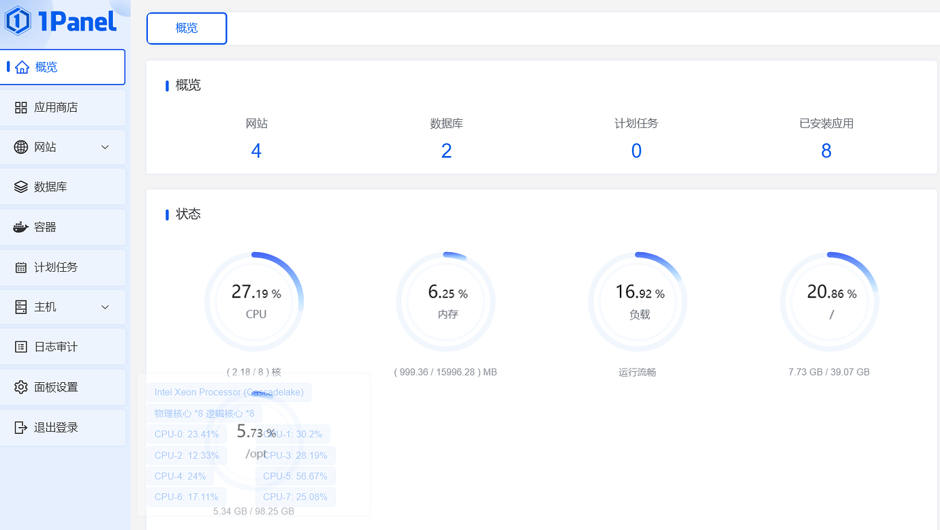Click the website count number 4
The width and height of the screenshot is (940, 530).
(x=256, y=151)
